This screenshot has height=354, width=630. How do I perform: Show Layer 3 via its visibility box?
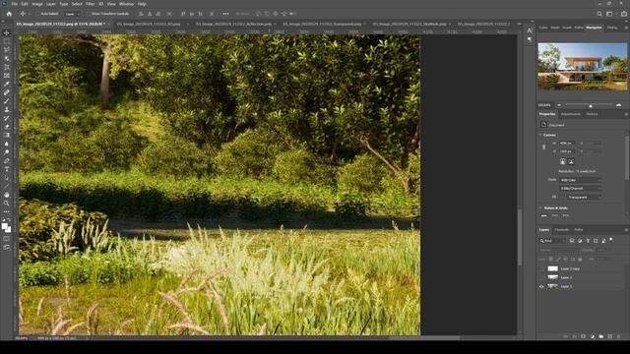point(541,277)
